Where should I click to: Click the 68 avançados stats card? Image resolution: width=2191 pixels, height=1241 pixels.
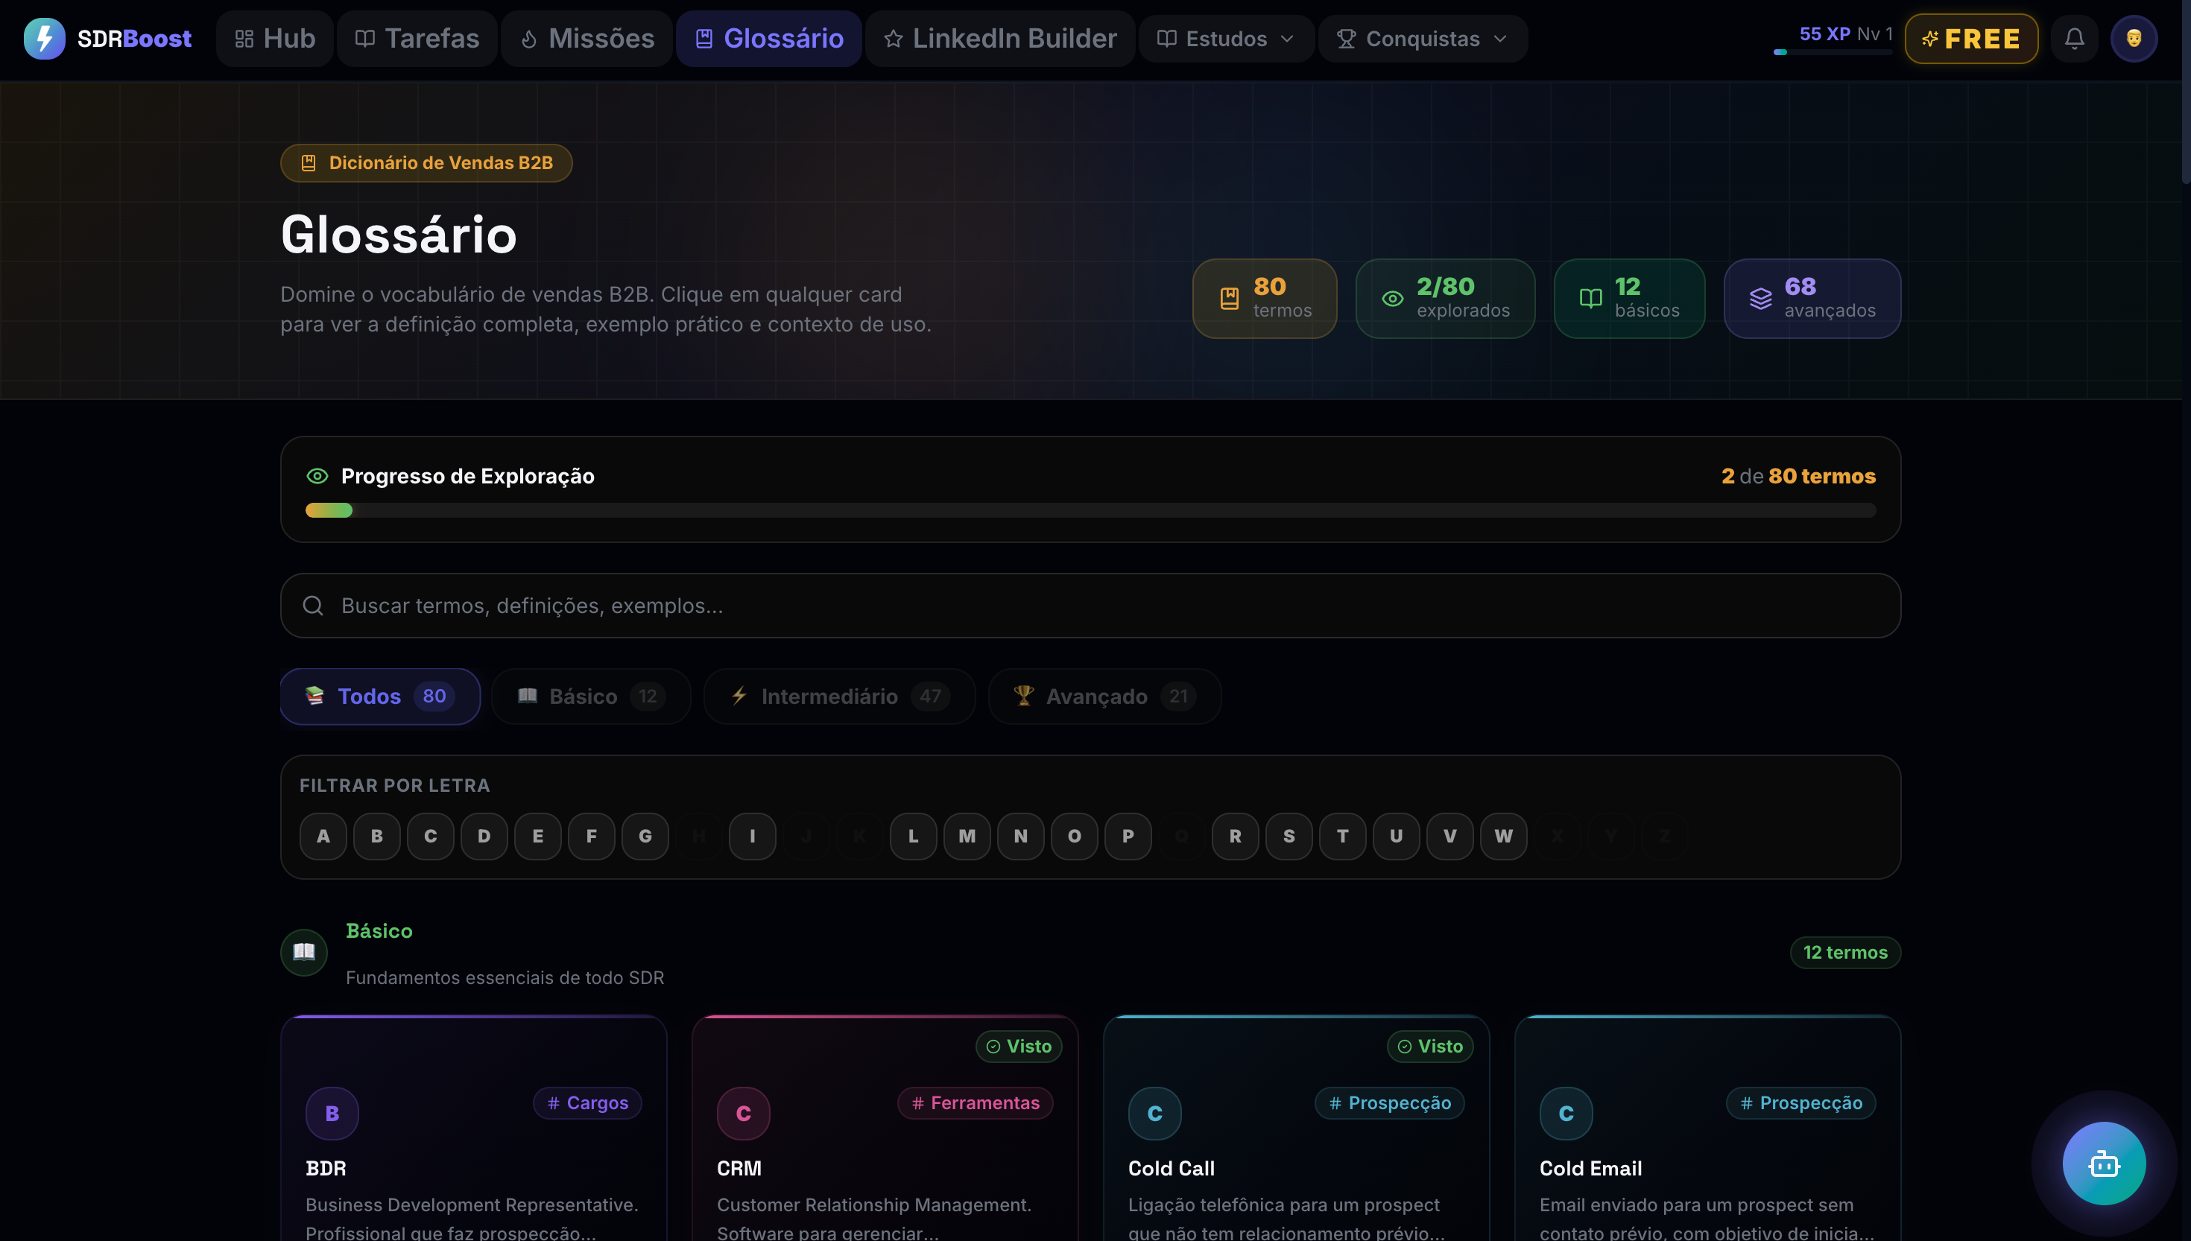(x=1812, y=298)
